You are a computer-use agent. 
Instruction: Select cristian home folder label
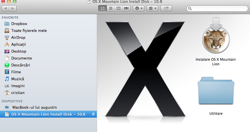pos(18,93)
